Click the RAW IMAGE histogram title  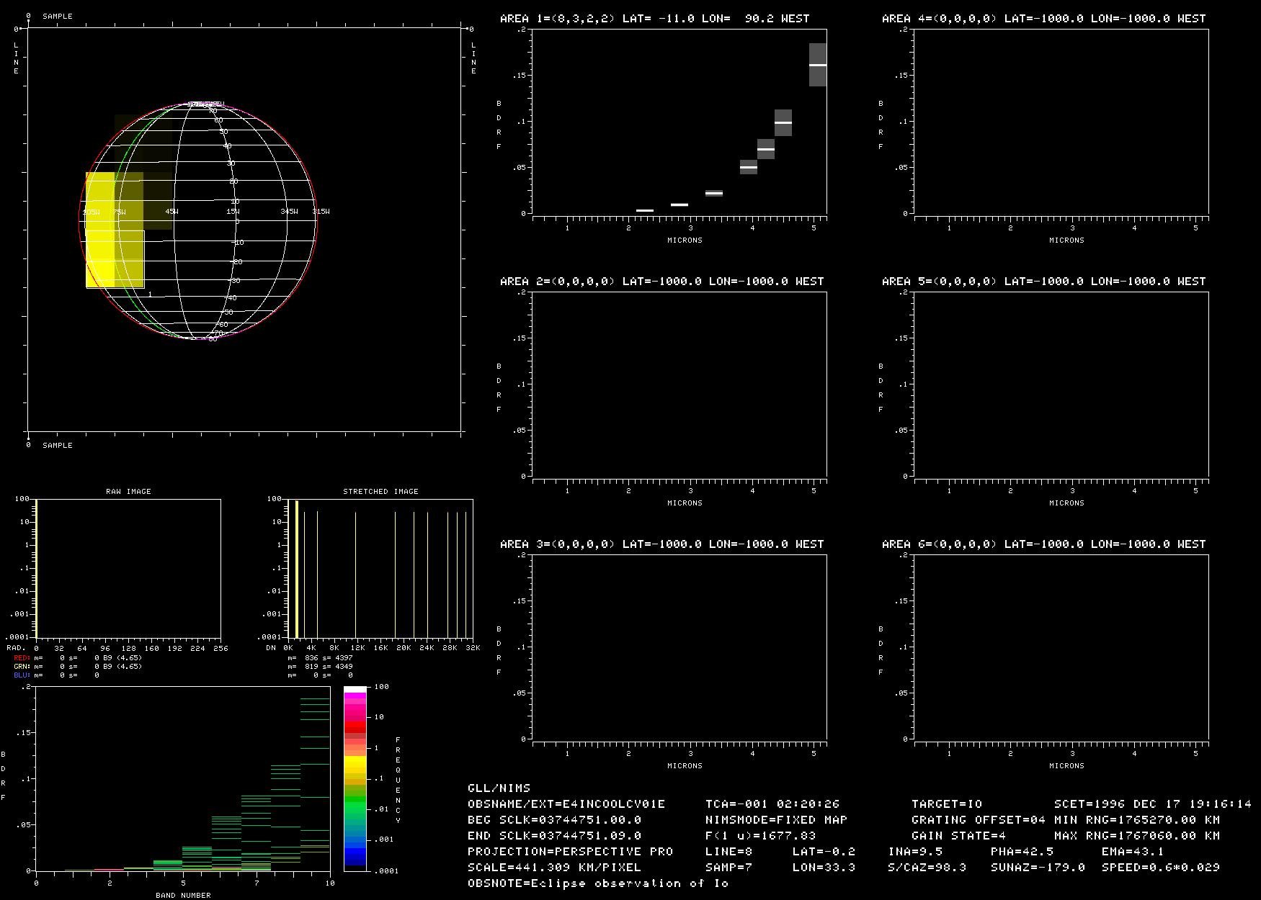coord(128,491)
